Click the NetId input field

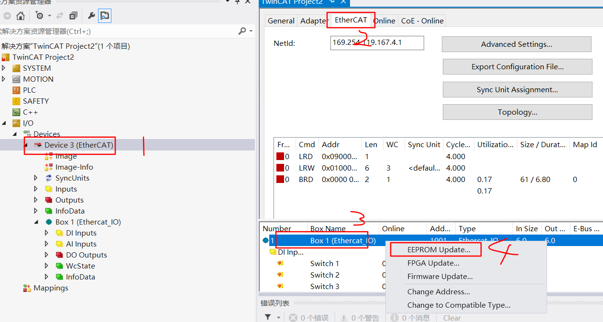tap(377, 43)
